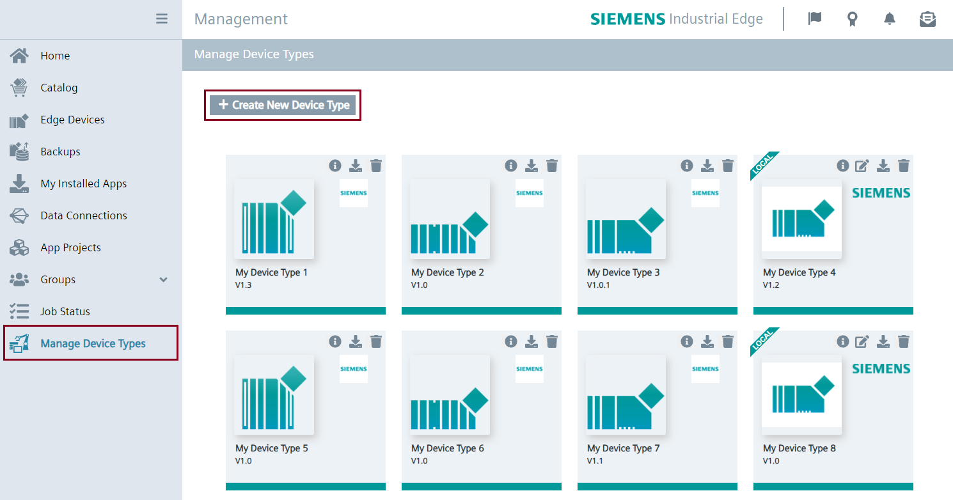
Task: Open Backups in sidebar
Action: tap(91, 152)
